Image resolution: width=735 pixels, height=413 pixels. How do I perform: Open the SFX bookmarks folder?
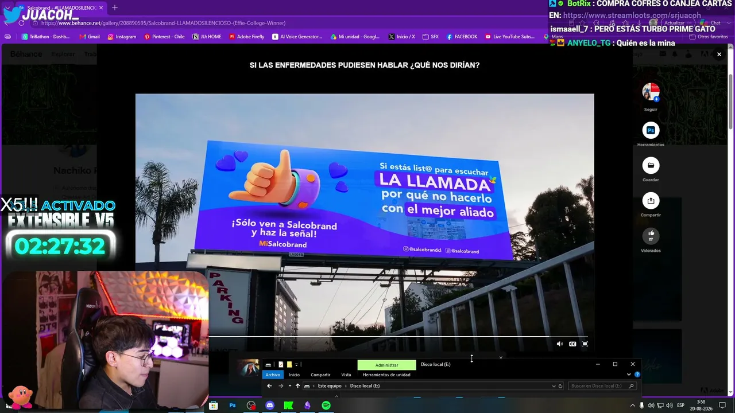click(x=431, y=37)
